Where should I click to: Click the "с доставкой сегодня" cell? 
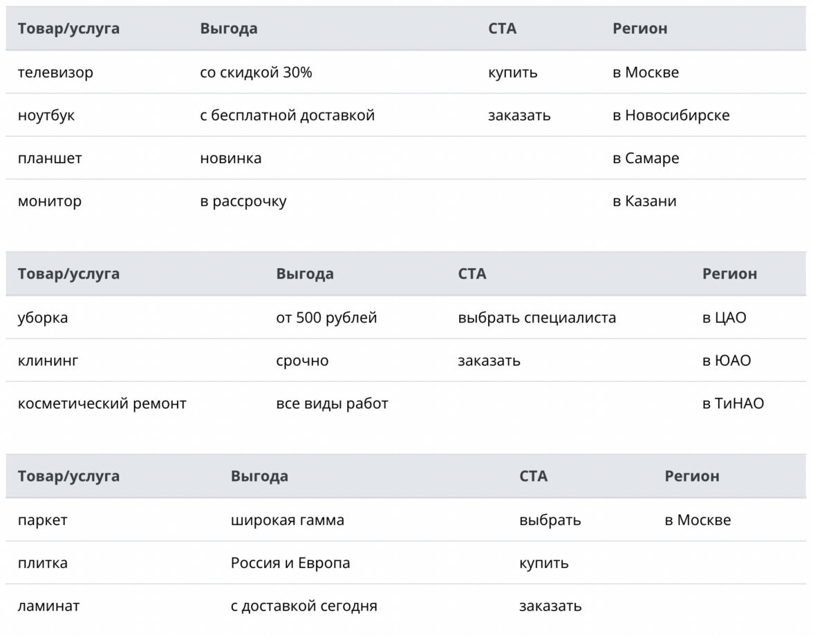pos(304,606)
